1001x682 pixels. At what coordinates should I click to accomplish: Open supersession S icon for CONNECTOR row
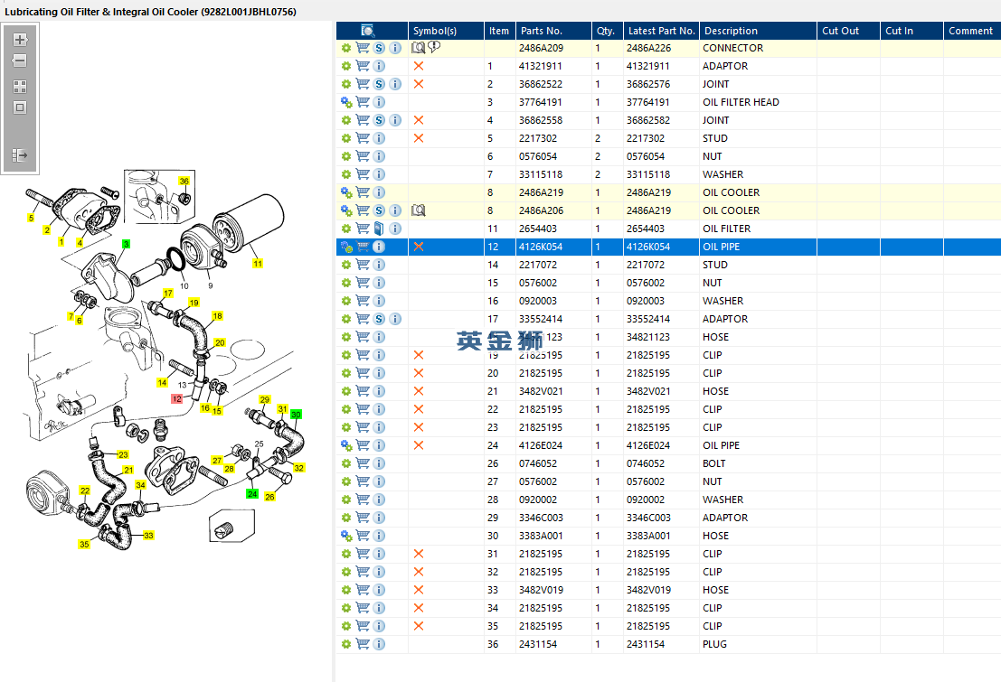click(379, 48)
